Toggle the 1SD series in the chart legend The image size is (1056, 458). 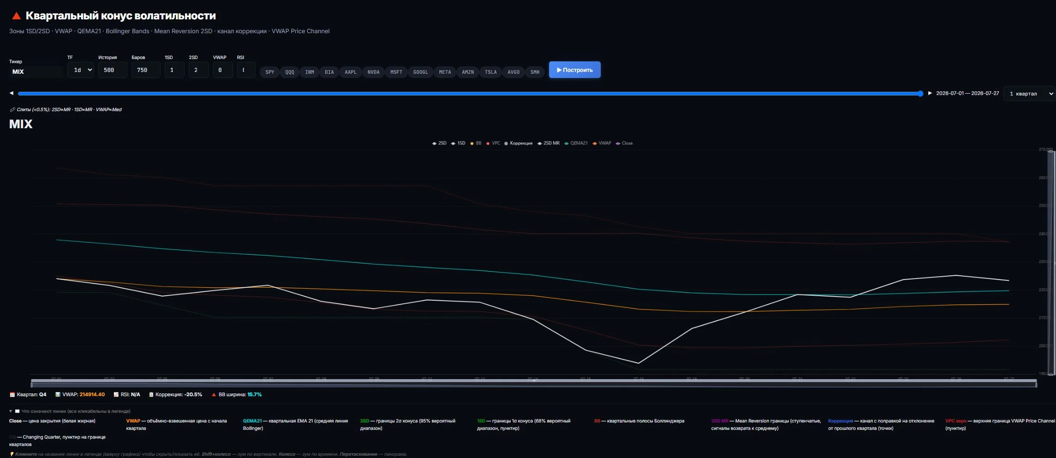tap(458, 143)
